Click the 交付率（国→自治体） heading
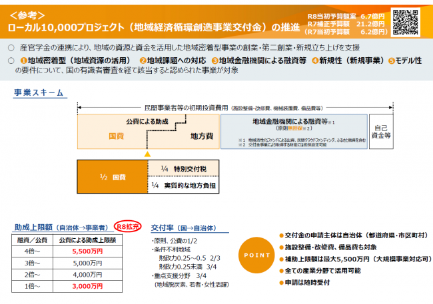The height and width of the screenshot is (304, 433). coord(184,228)
